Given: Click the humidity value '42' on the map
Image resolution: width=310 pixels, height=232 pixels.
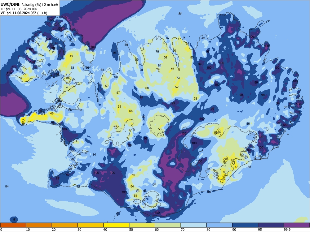Looking at the screenshot, I should tap(222, 182).
